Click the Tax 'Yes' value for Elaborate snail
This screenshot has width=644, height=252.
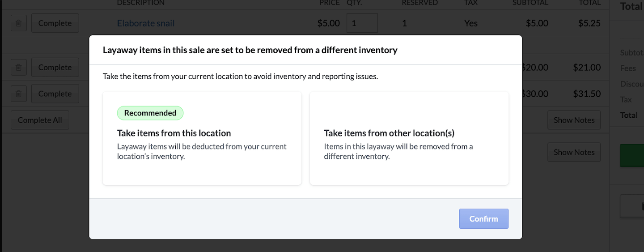click(x=471, y=23)
